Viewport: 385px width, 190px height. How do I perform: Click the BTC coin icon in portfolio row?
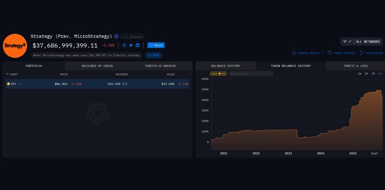coord(8,84)
